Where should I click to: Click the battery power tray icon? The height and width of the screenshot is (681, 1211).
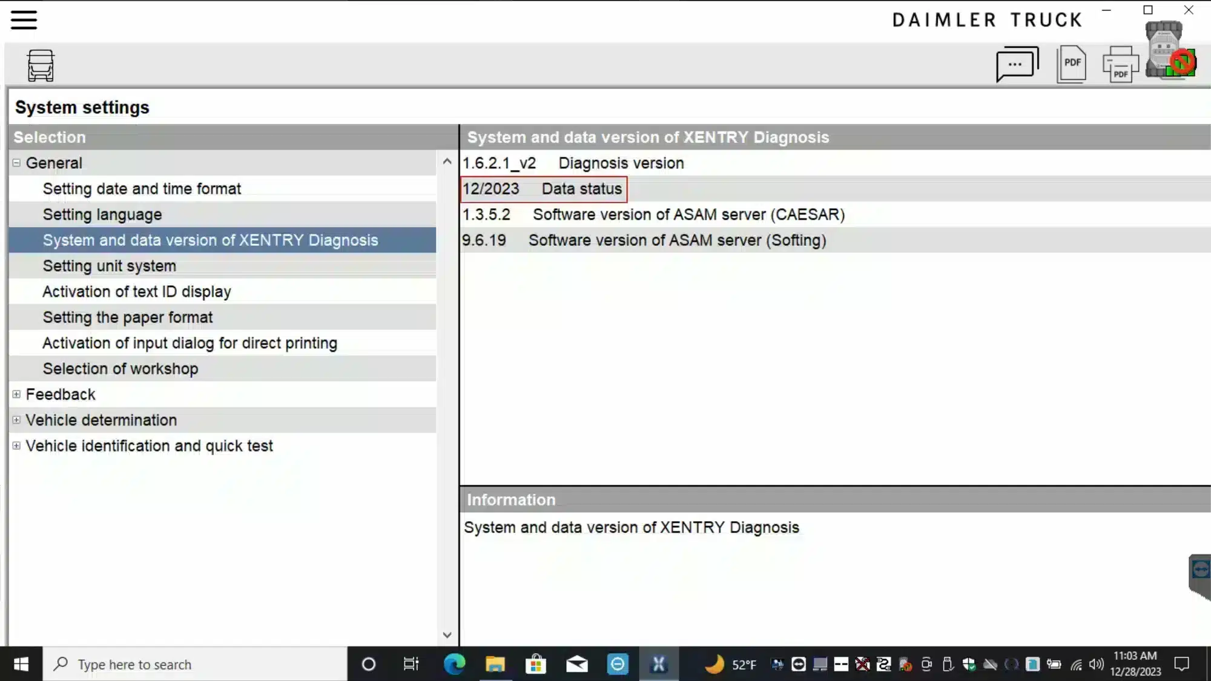click(x=1054, y=664)
